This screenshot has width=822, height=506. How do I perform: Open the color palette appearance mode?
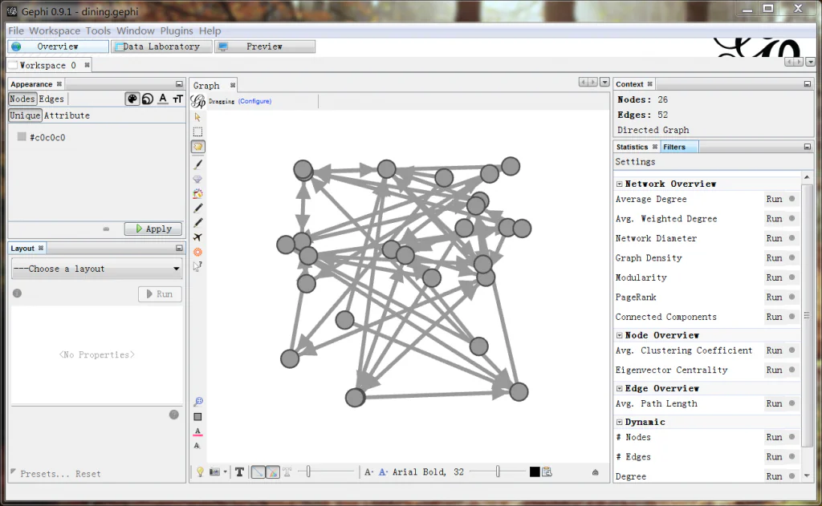(x=132, y=99)
